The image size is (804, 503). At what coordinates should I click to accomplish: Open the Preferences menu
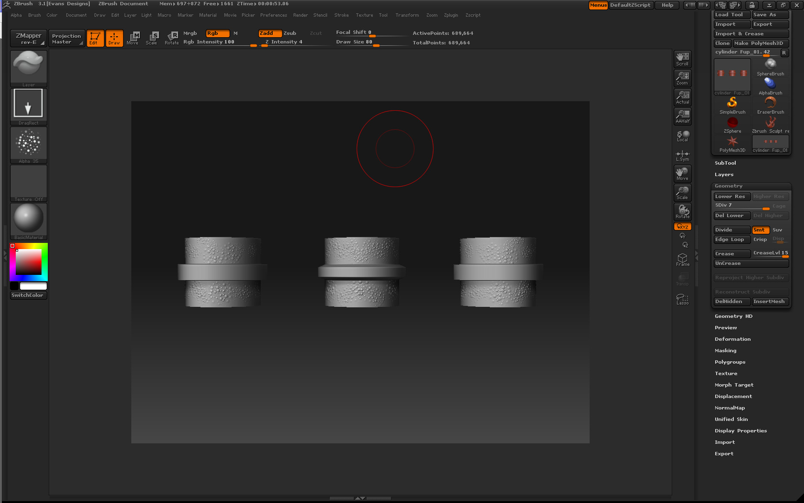pyautogui.click(x=274, y=15)
